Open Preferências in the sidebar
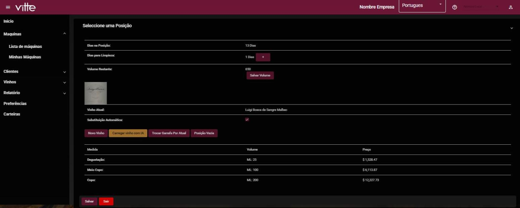Image resolution: width=520 pixels, height=208 pixels. (x=15, y=103)
